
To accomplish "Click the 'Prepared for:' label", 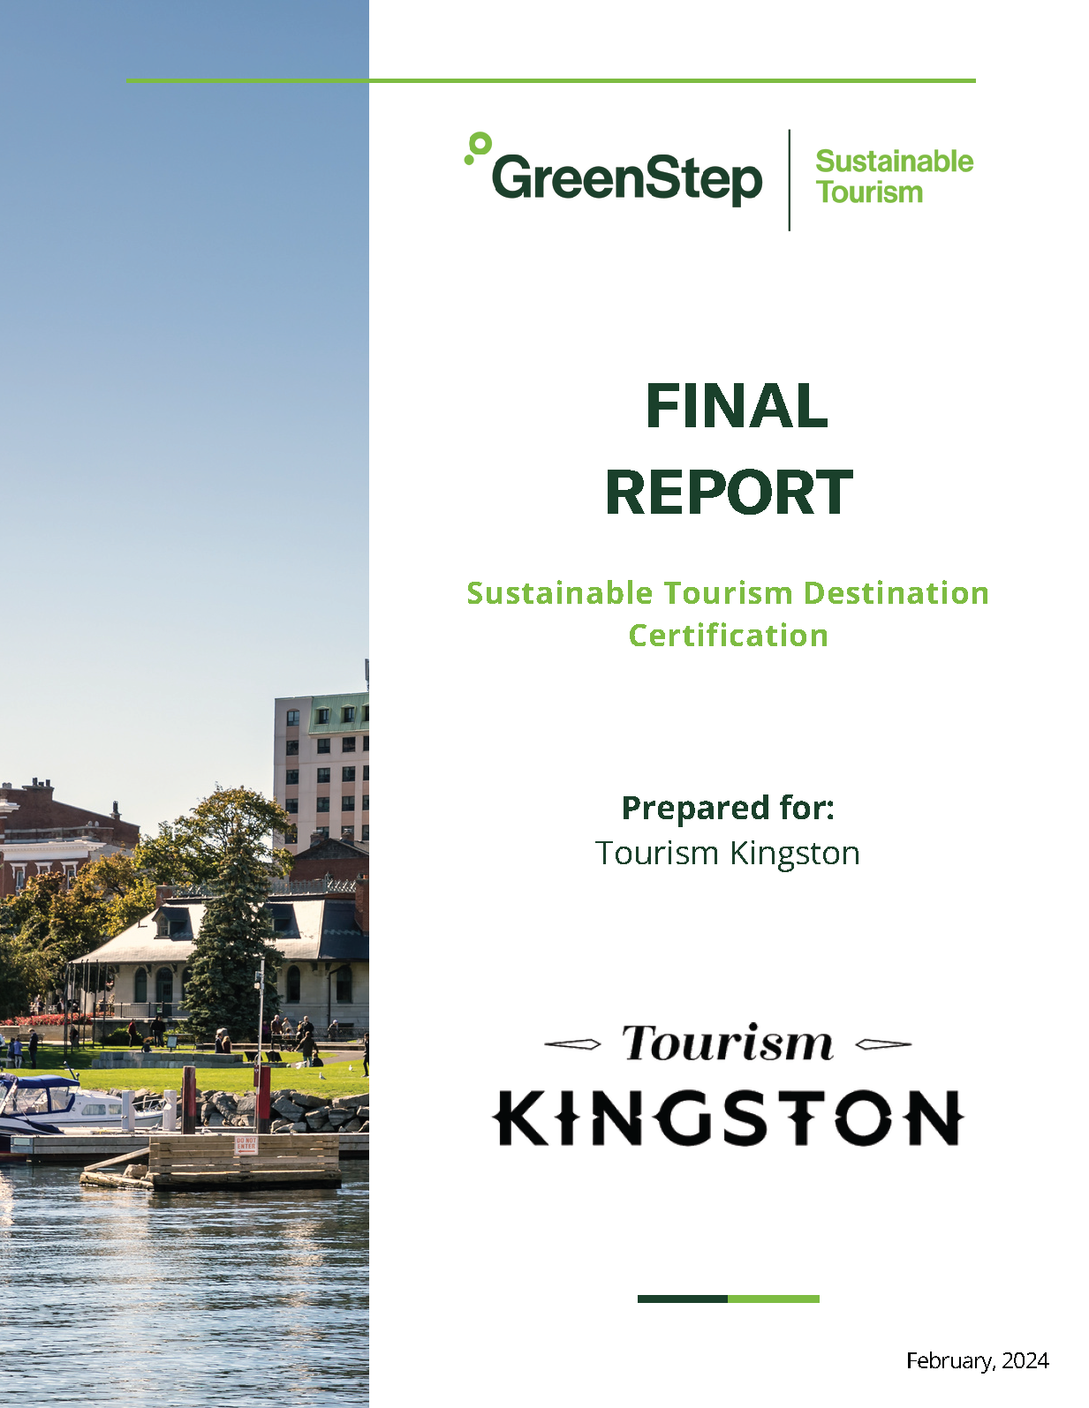I will [728, 808].
